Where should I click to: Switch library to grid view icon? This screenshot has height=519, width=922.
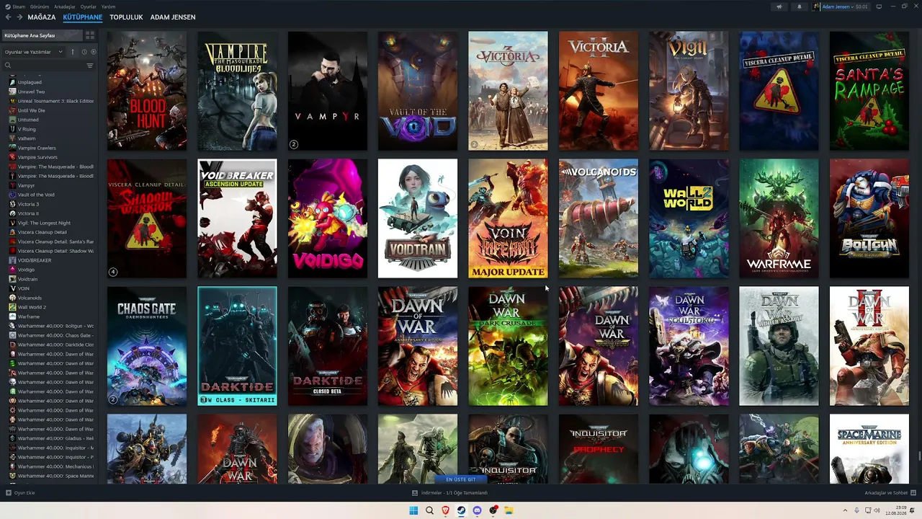click(90, 35)
